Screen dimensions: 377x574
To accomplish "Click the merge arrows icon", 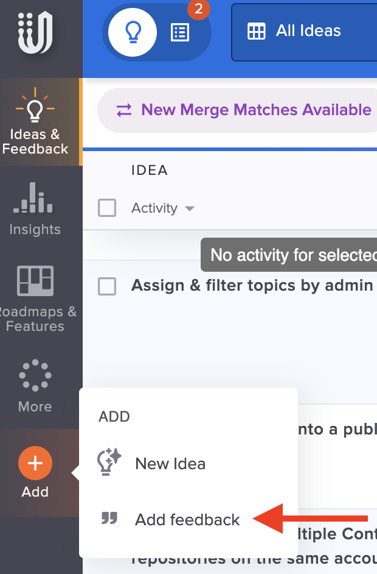I will [x=124, y=110].
